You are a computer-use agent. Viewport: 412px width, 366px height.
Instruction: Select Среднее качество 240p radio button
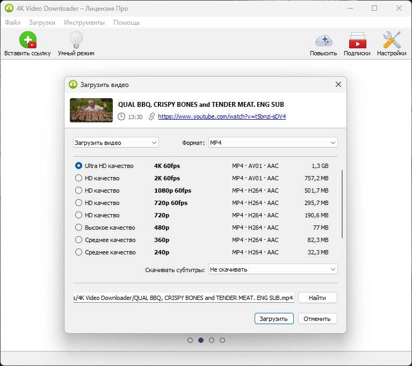pos(78,252)
